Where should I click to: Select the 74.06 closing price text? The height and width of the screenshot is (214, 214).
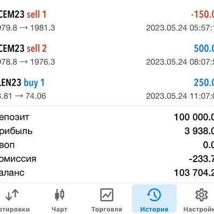[x=36, y=96]
